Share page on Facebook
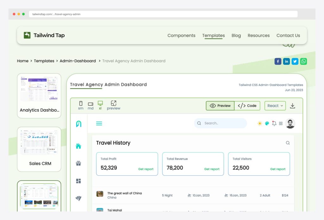Screen dimensions: 324x220 click(x=278, y=61)
